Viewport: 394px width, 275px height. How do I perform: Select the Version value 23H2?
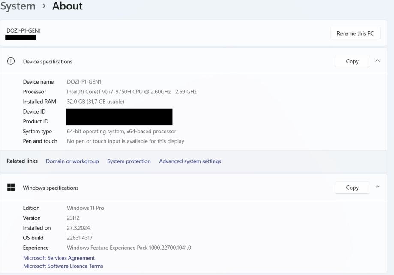click(x=73, y=218)
